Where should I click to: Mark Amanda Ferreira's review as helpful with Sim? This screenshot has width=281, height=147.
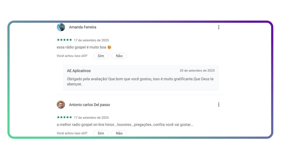(x=101, y=56)
